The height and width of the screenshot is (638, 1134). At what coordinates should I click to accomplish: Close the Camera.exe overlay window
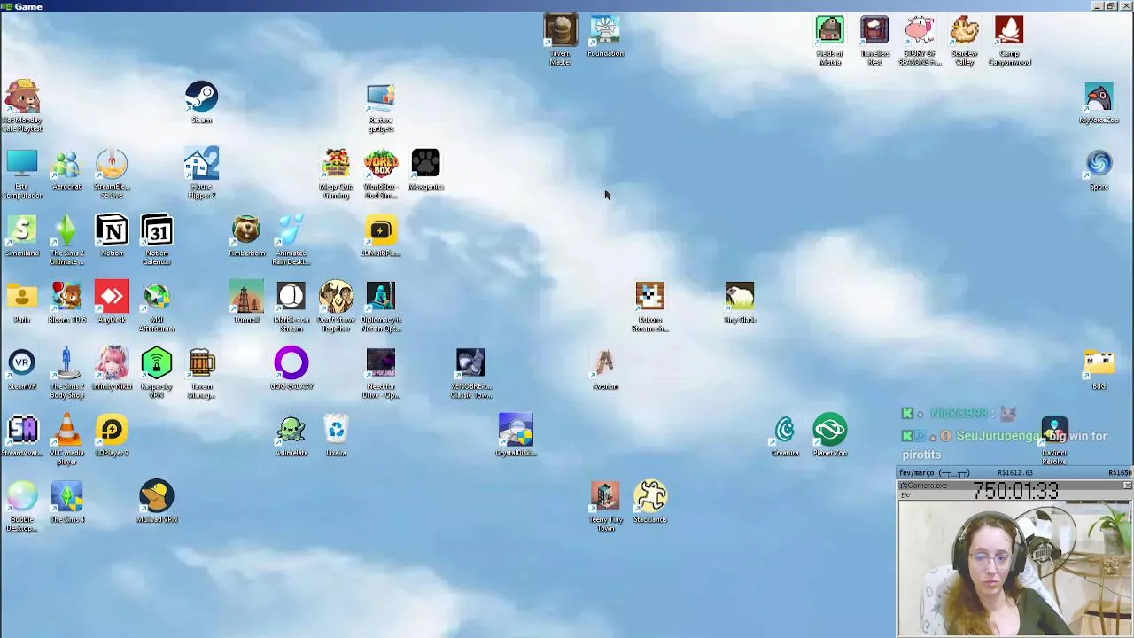pos(1127,486)
